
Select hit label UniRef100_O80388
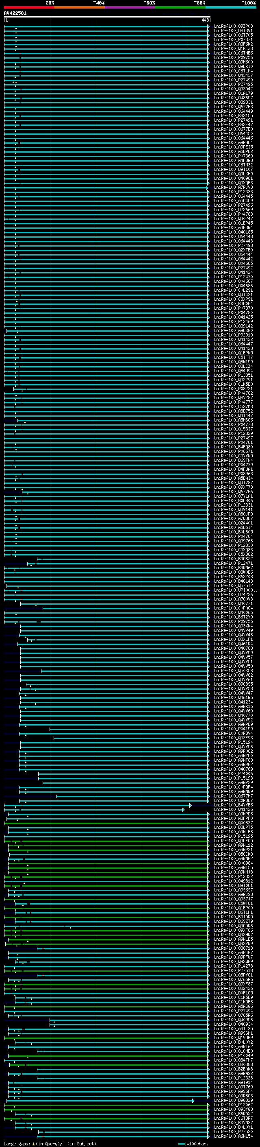point(233,1065)
